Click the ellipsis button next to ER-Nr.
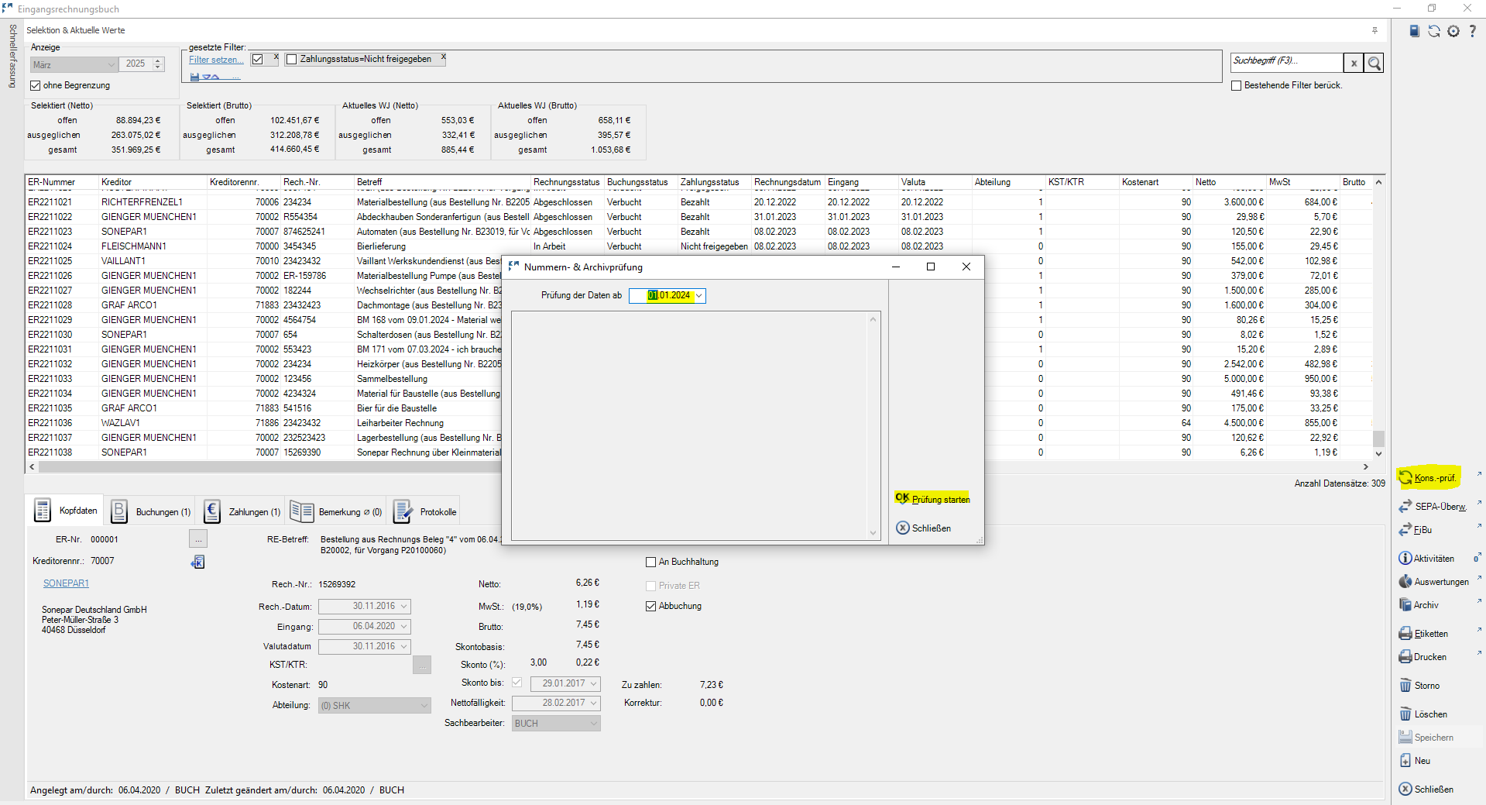The height and width of the screenshot is (805, 1486). click(x=197, y=538)
